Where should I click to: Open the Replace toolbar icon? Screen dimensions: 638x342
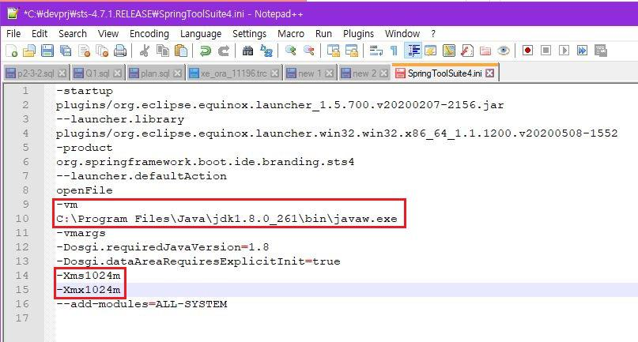[266, 51]
